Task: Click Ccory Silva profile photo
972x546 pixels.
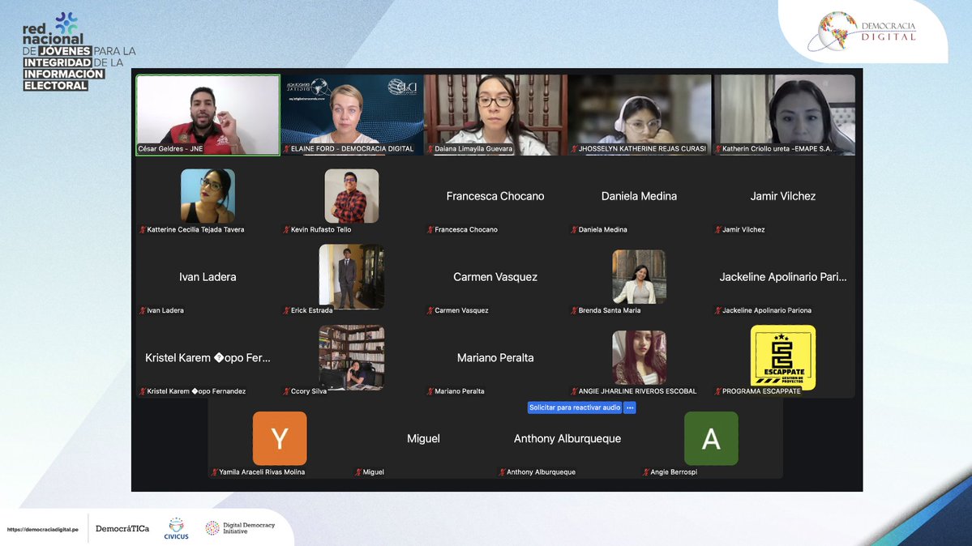Action: (352, 357)
